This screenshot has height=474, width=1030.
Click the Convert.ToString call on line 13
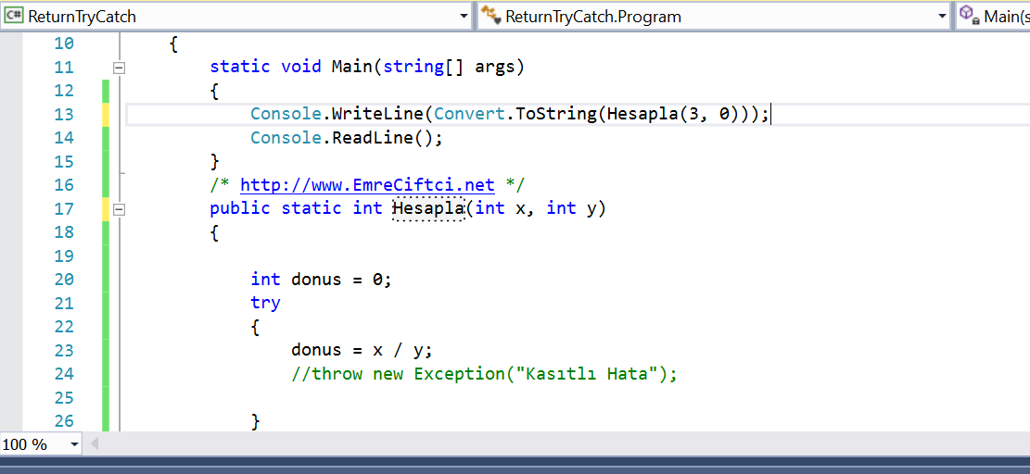[x=515, y=114]
